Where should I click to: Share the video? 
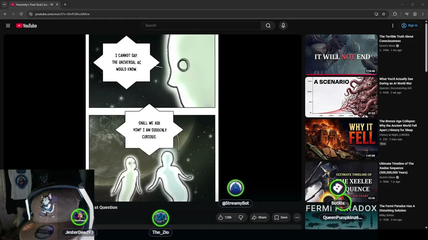(x=259, y=217)
